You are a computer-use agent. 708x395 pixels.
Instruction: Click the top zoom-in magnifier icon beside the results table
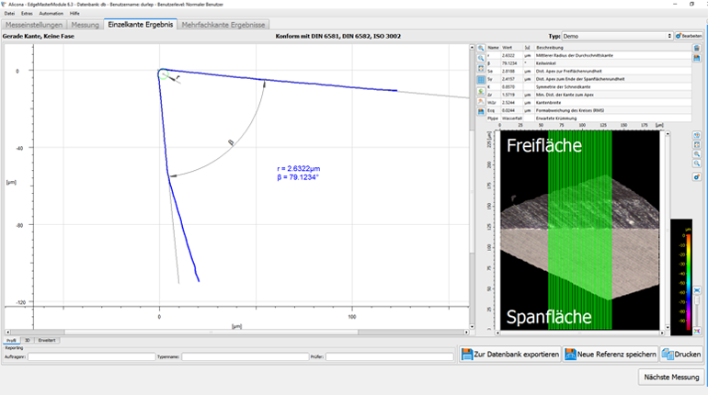click(481, 47)
